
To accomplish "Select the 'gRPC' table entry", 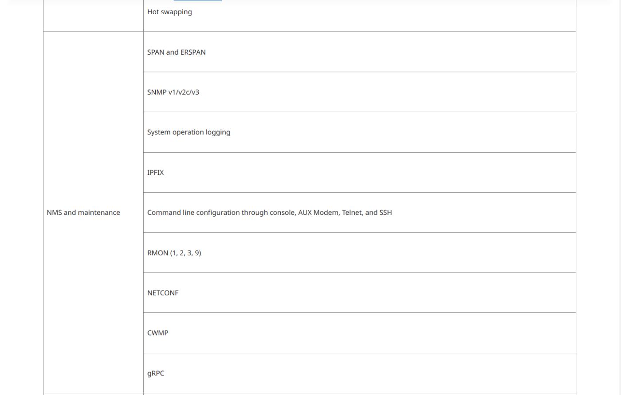I will tap(156, 373).
